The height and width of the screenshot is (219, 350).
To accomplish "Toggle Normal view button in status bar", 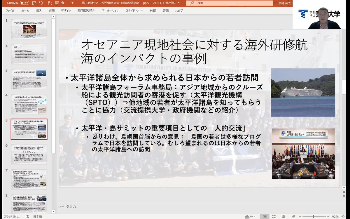I will pyautogui.click(x=265, y=216).
